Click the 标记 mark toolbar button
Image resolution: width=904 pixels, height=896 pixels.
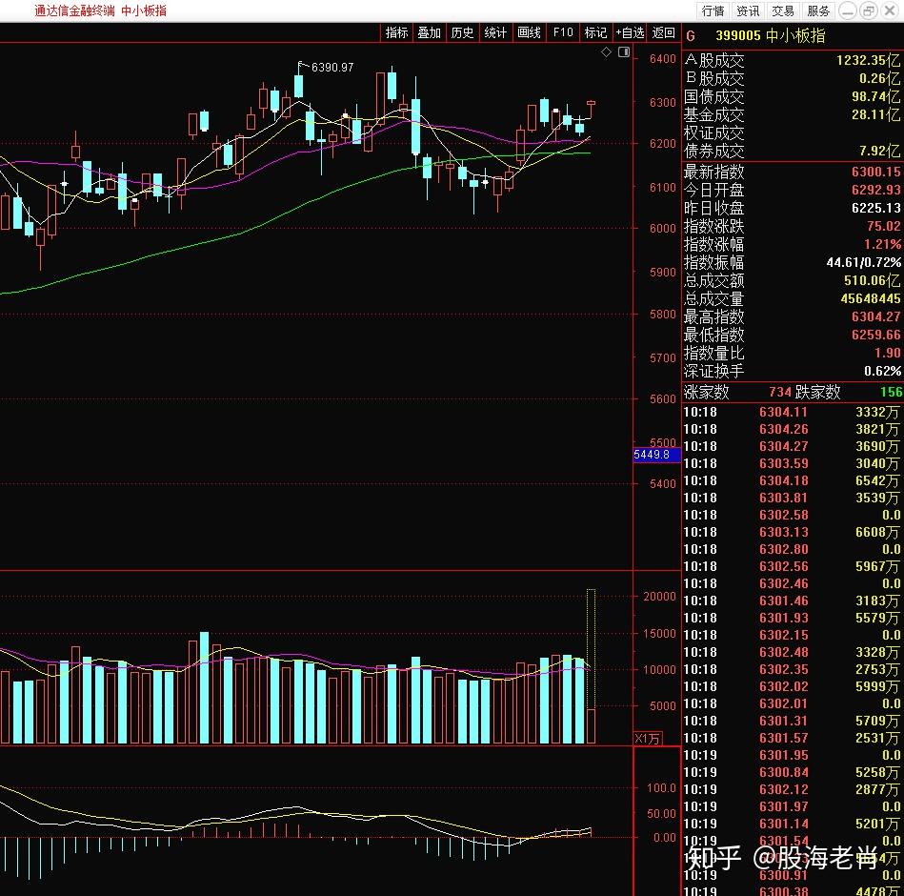tap(595, 33)
